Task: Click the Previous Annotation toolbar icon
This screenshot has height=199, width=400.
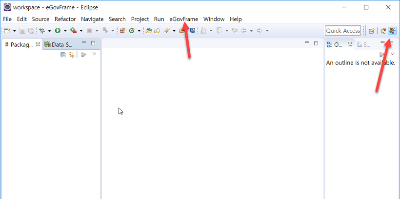Action: [219, 31]
